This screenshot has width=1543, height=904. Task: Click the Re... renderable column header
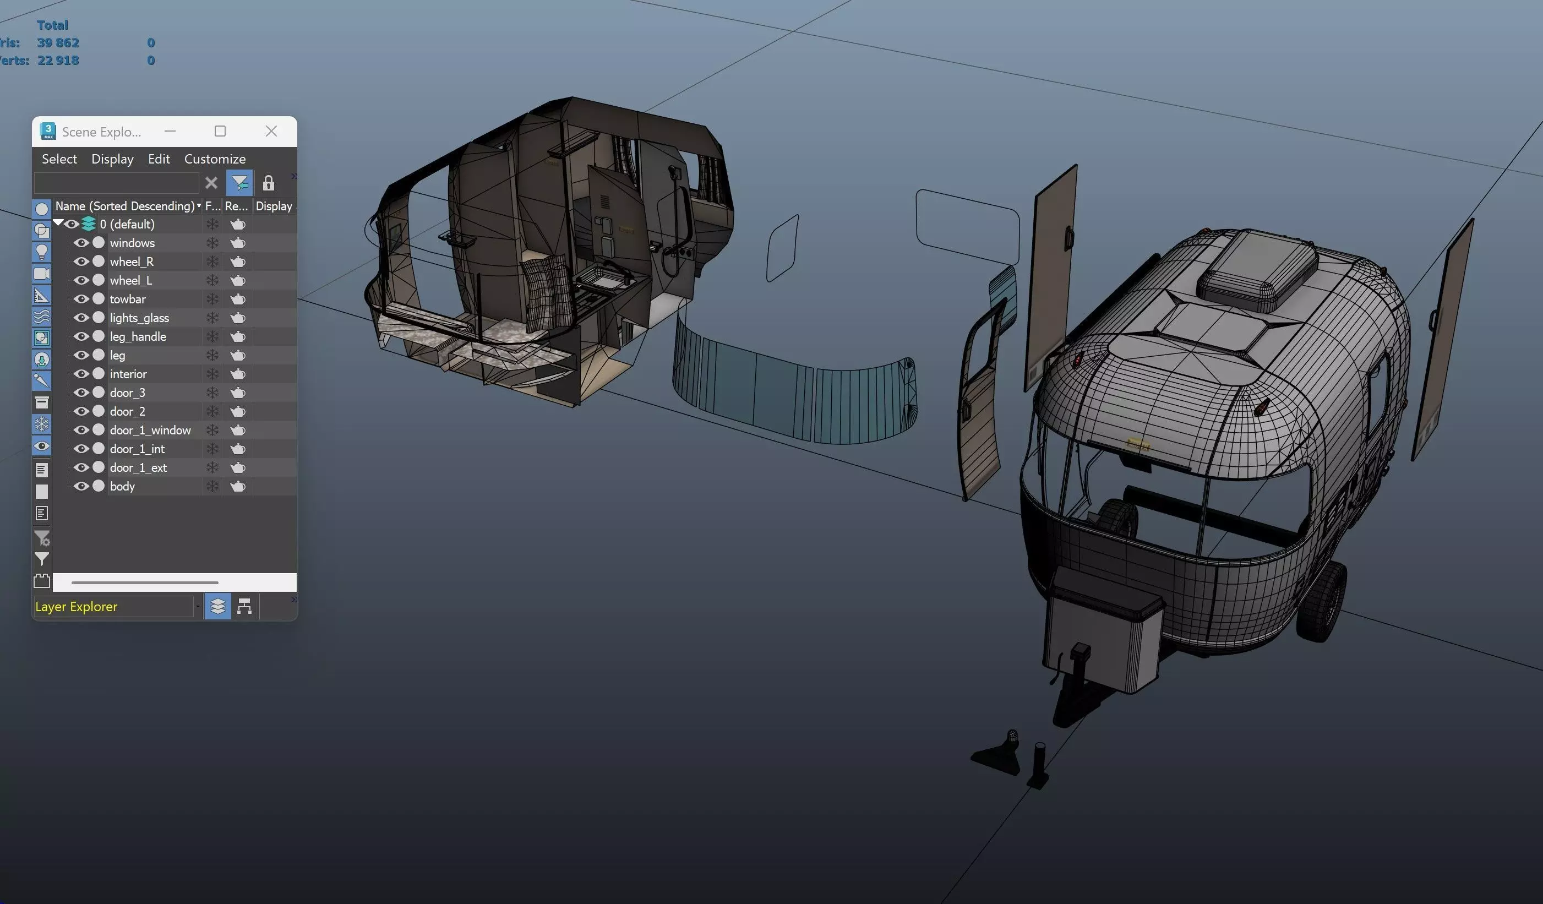pos(236,206)
